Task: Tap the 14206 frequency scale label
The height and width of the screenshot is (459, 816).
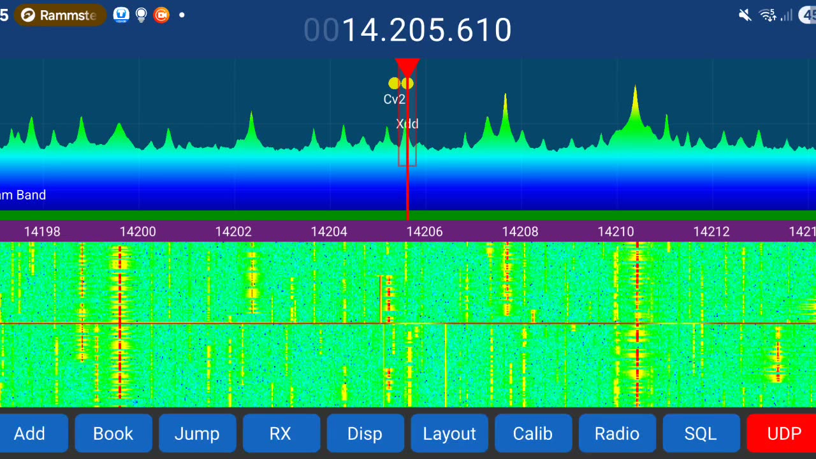Action: click(425, 231)
